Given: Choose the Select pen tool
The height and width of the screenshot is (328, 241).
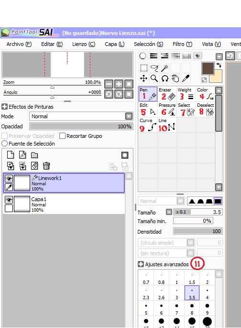Looking at the screenshot, I should pyautogui.click(x=186, y=109).
